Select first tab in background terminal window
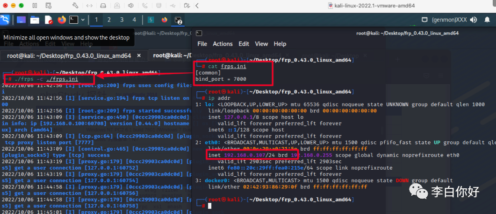The height and width of the screenshot is (214, 496). click(x=74, y=55)
